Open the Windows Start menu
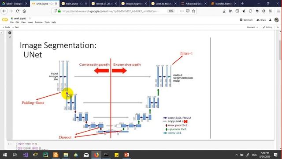Screen dimensions: 282x159 pyautogui.click(x=5, y=155)
